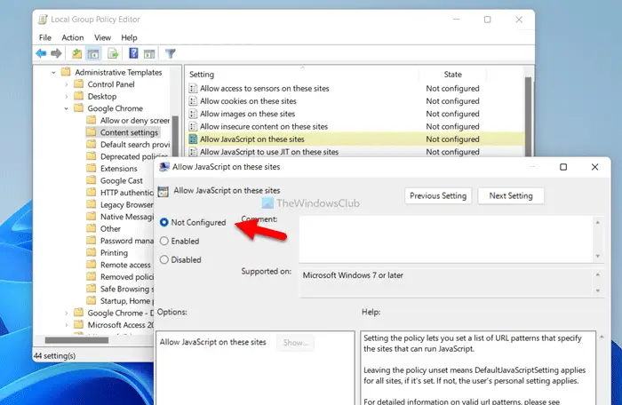The image size is (622, 405).
Task: Open the Action menu
Action: tap(73, 37)
